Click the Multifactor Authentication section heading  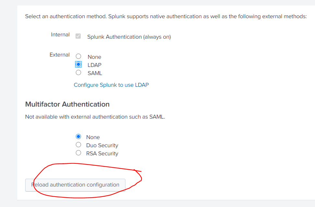point(67,104)
